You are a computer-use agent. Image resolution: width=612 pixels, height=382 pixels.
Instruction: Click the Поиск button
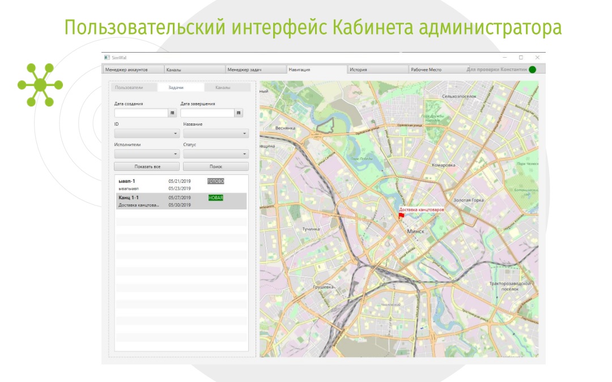(216, 166)
